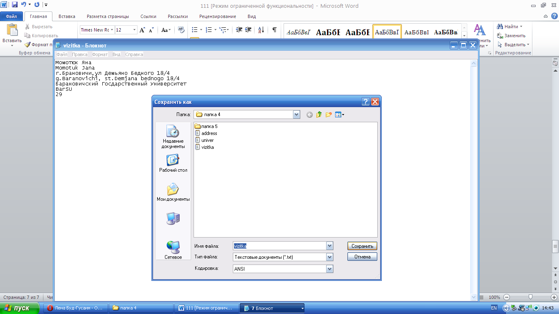Switch to the Вставка tab in Word
Viewport: 559px width, 314px height.
click(67, 16)
